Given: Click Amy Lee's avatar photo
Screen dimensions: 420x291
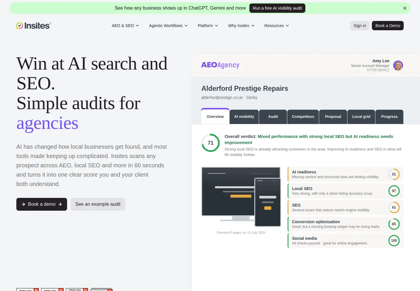Looking at the screenshot, I should (x=398, y=65).
